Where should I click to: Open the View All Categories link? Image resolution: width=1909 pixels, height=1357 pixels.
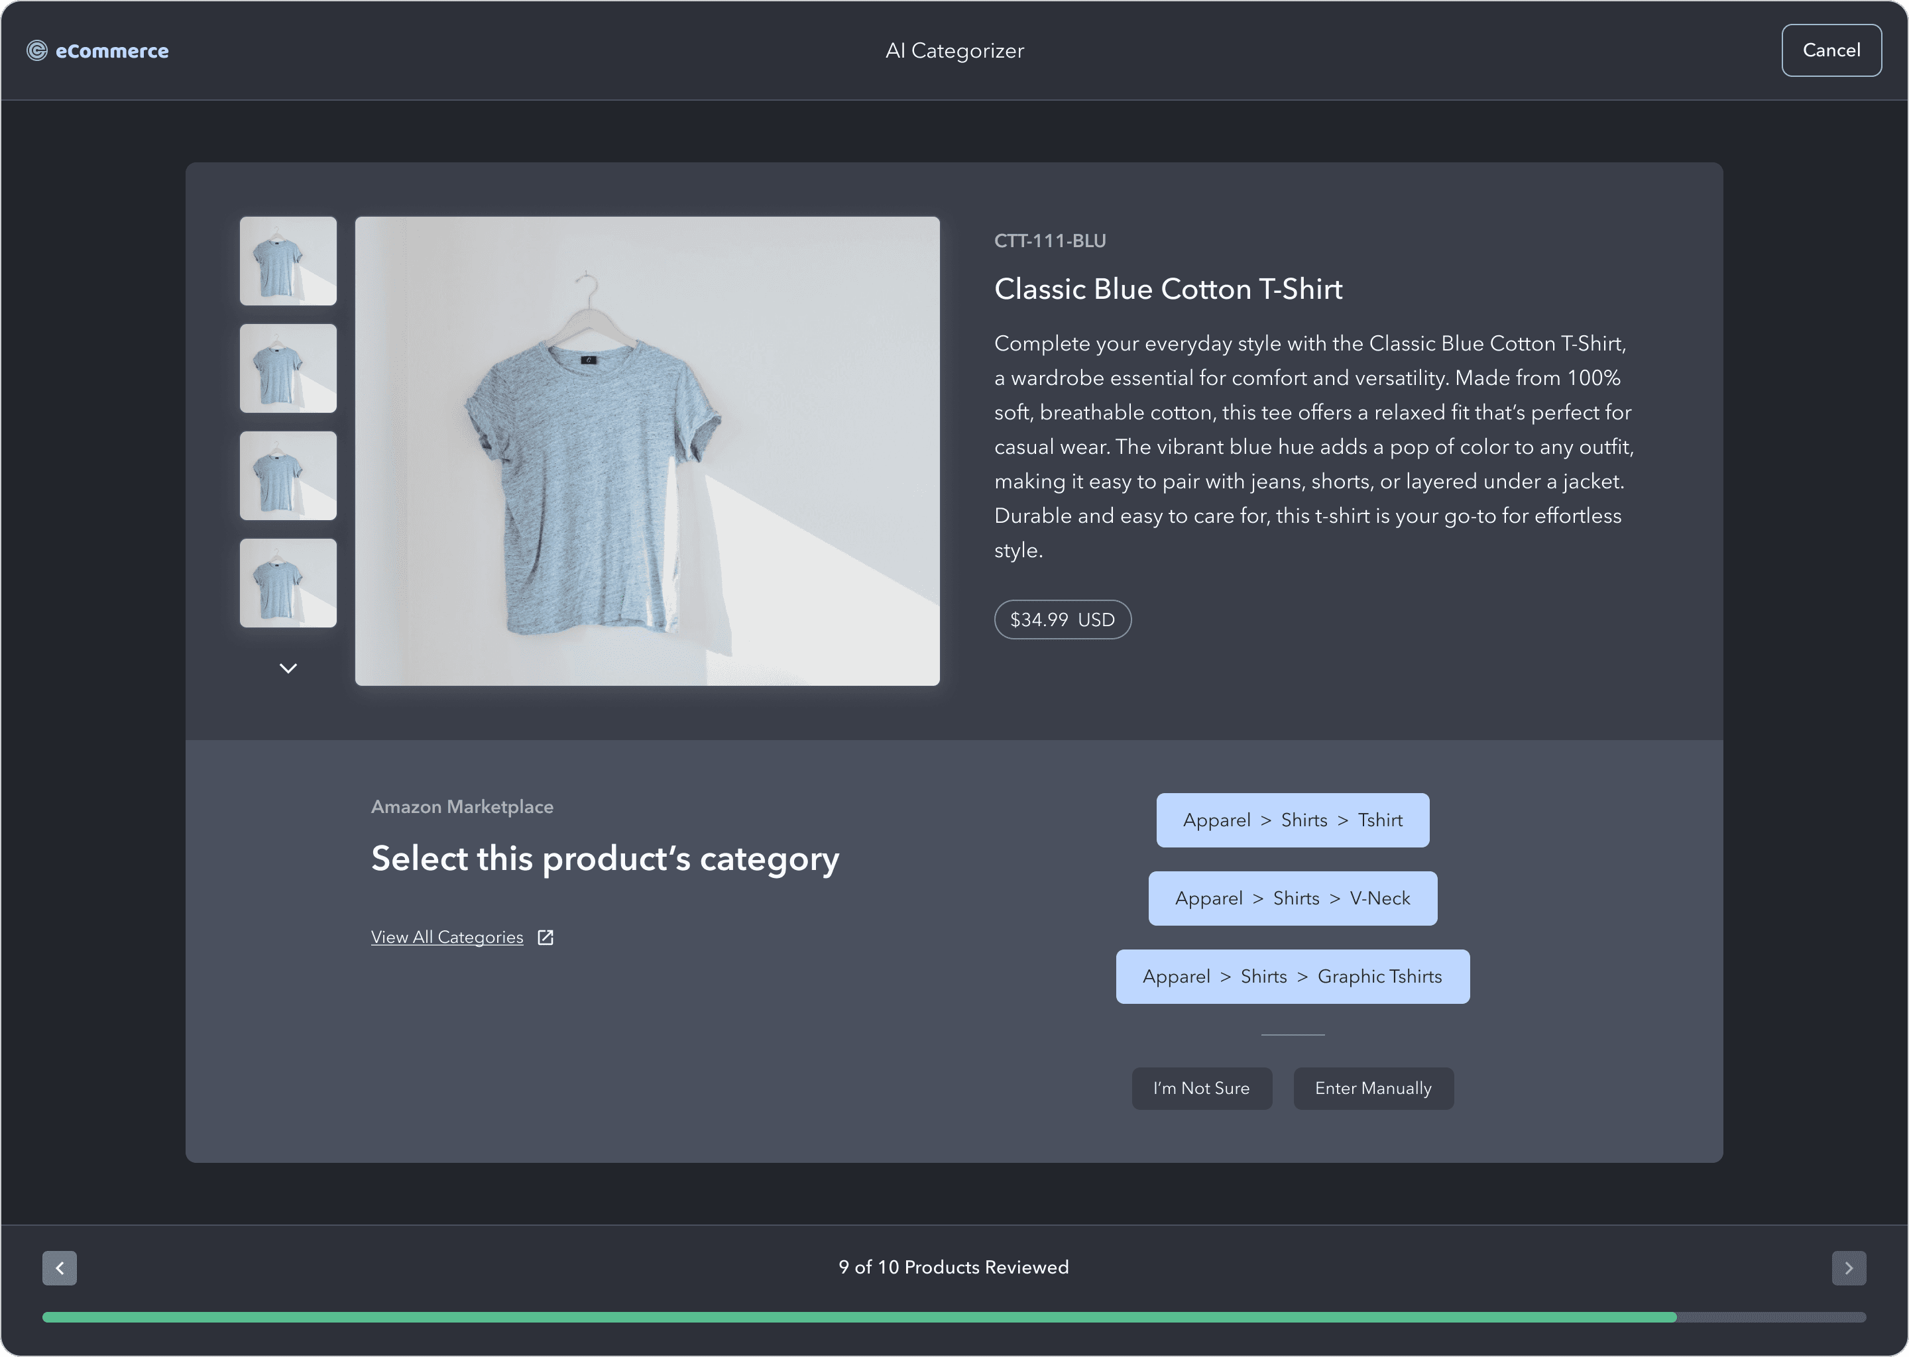[x=447, y=938]
